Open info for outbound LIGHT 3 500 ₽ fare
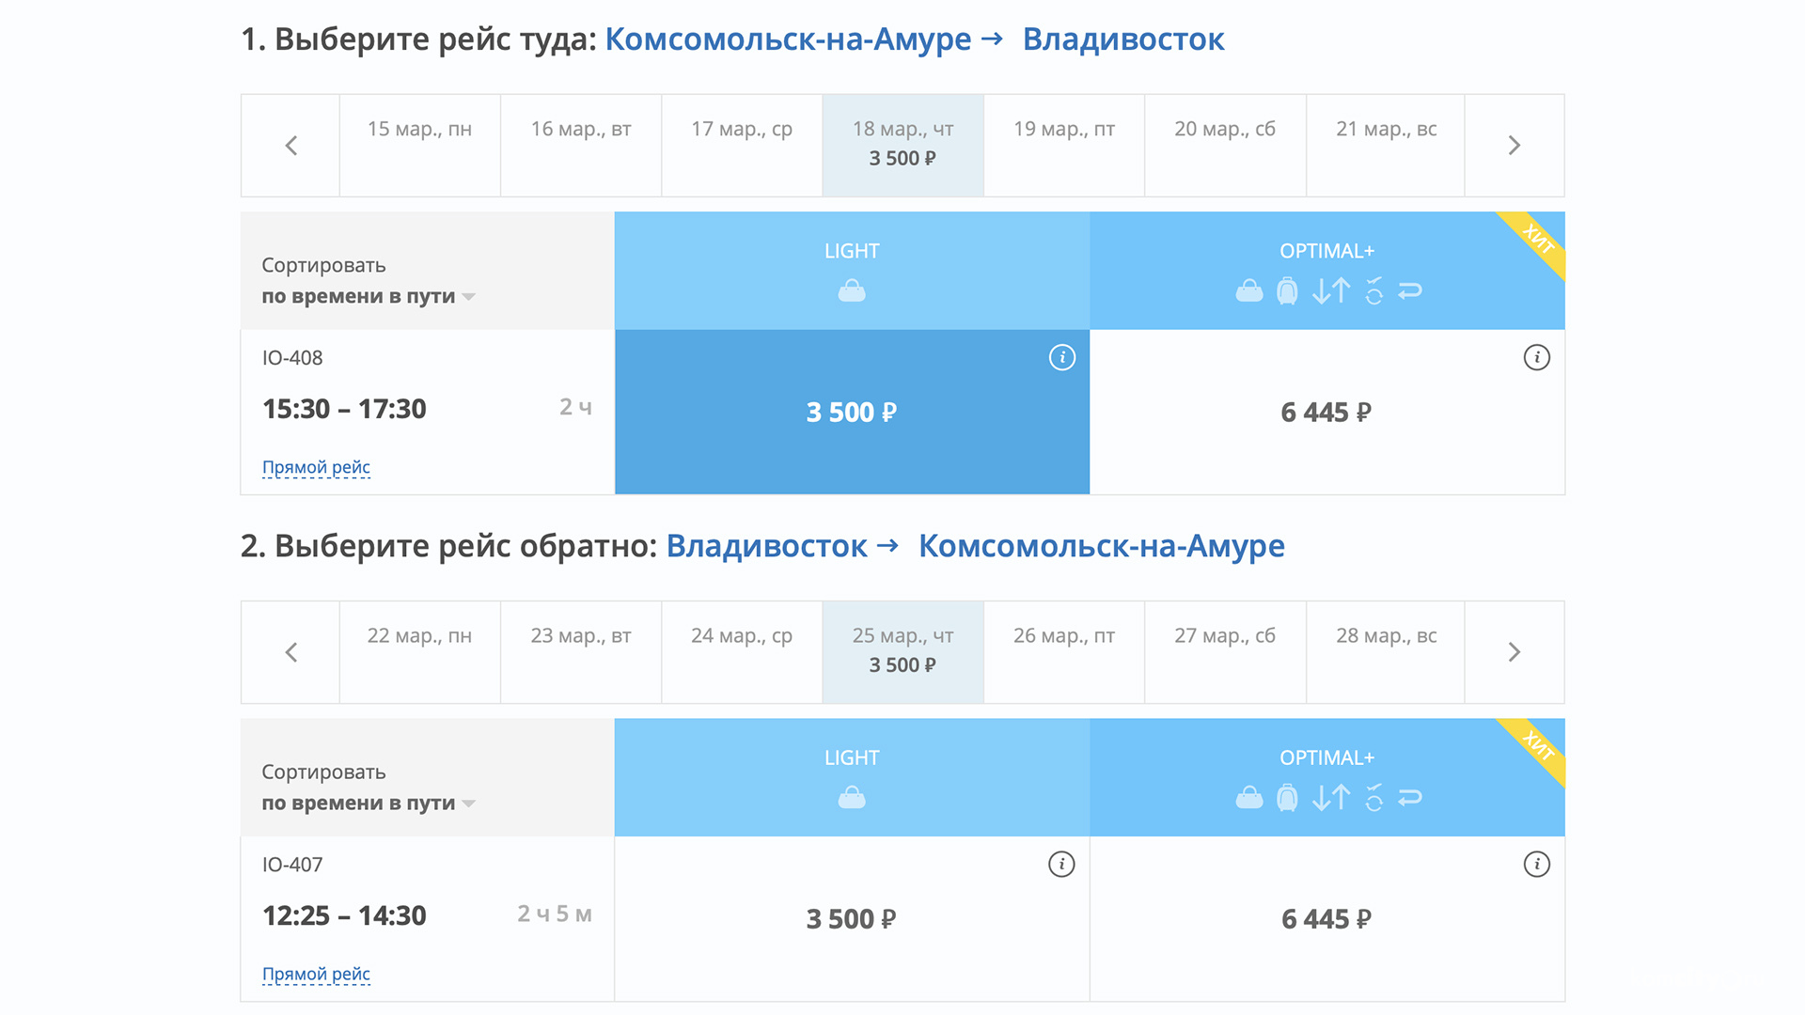1805x1015 pixels. [x=1061, y=357]
